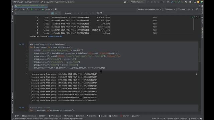214x120 pixels.
Task: Click Search Everywhere magnifier icon
Action: point(195,2)
